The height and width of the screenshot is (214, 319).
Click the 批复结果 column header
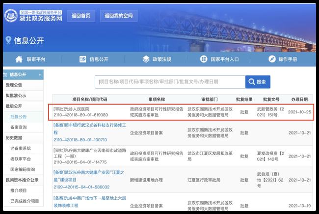[244, 100]
